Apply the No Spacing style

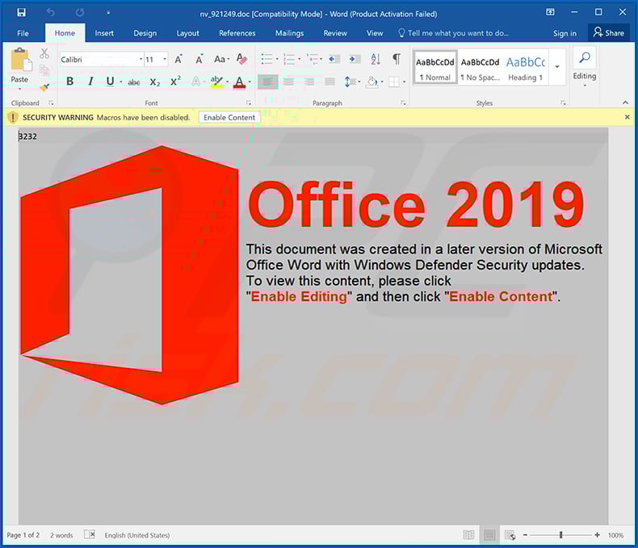[x=481, y=68]
